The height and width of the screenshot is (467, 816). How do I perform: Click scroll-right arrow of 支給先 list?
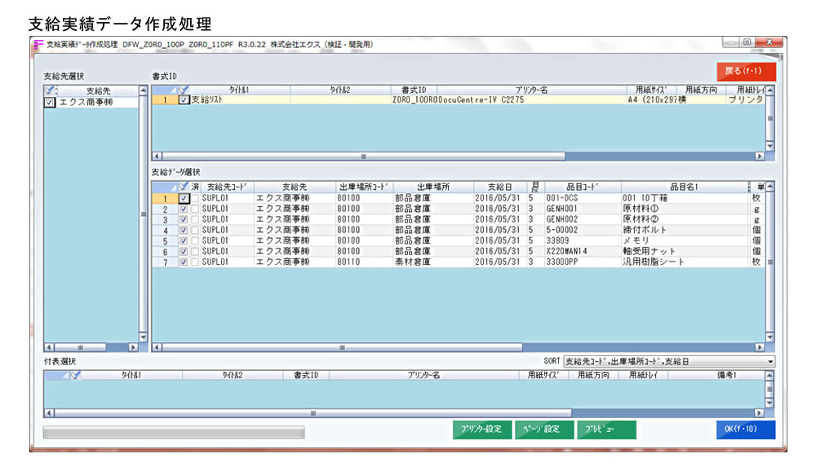click(x=133, y=347)
